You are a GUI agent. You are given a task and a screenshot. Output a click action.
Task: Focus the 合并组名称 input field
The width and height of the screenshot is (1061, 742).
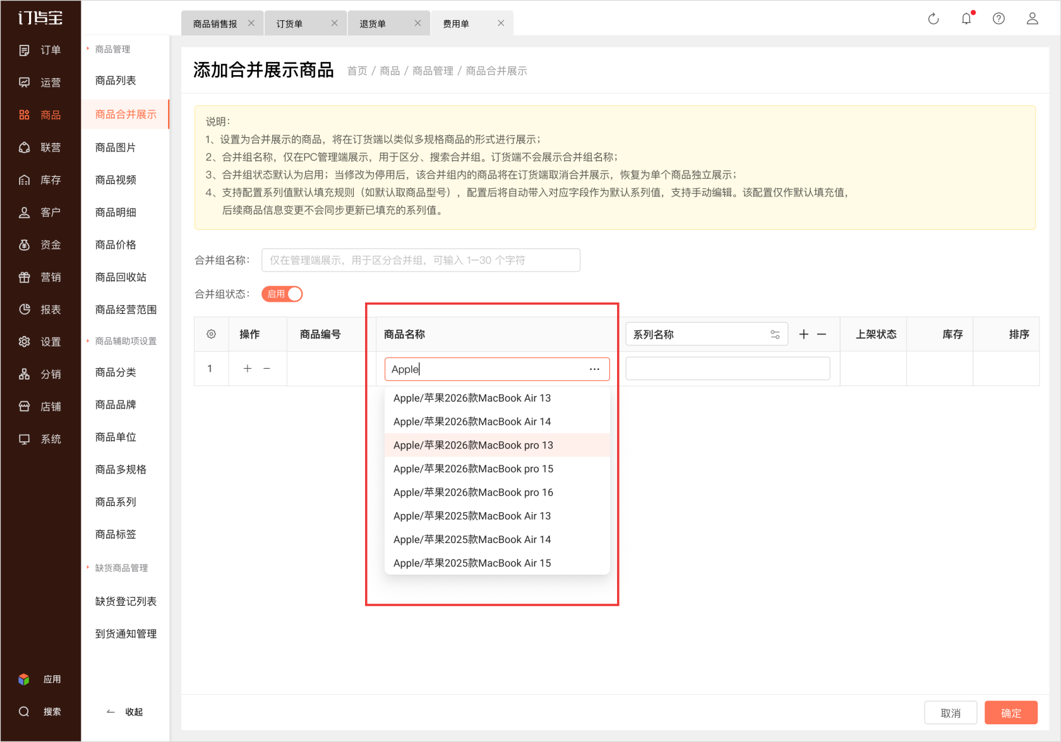pos(421,260)
